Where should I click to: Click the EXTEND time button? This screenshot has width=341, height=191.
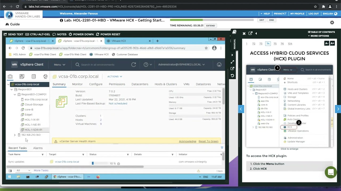pos(210,25)
